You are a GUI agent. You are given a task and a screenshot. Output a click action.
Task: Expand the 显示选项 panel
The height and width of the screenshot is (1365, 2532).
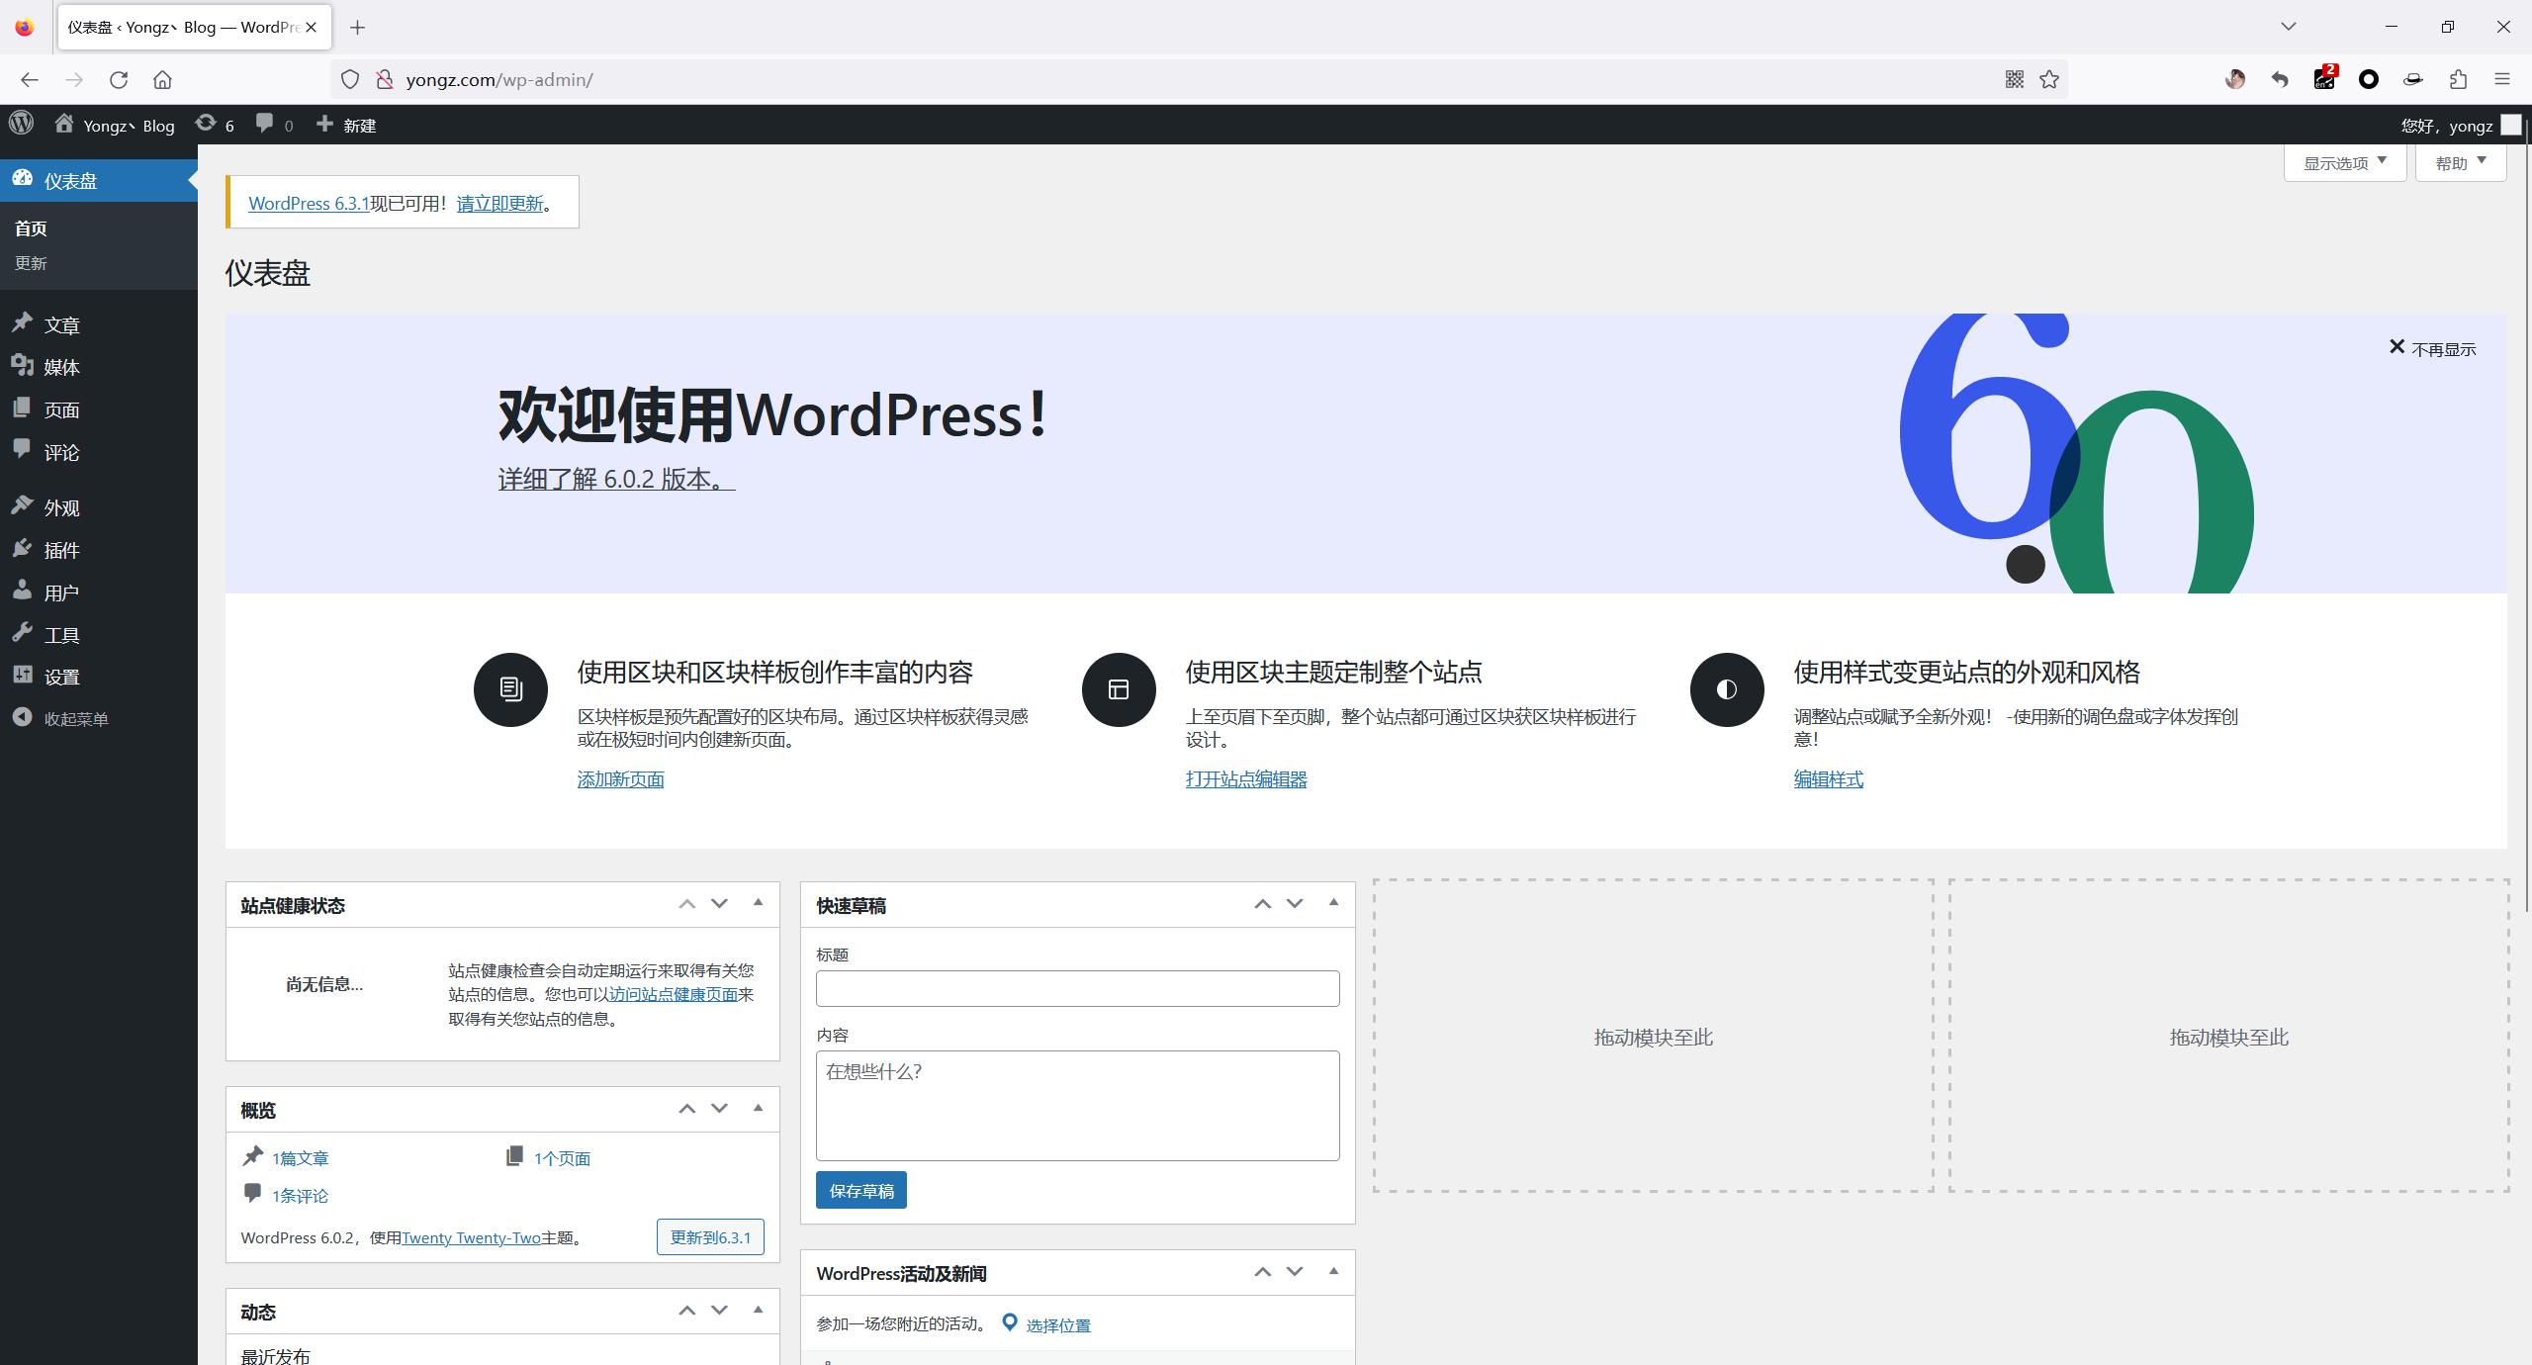pos(2345,163)
